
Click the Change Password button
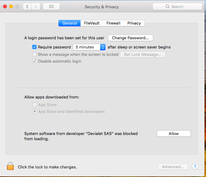130,38
